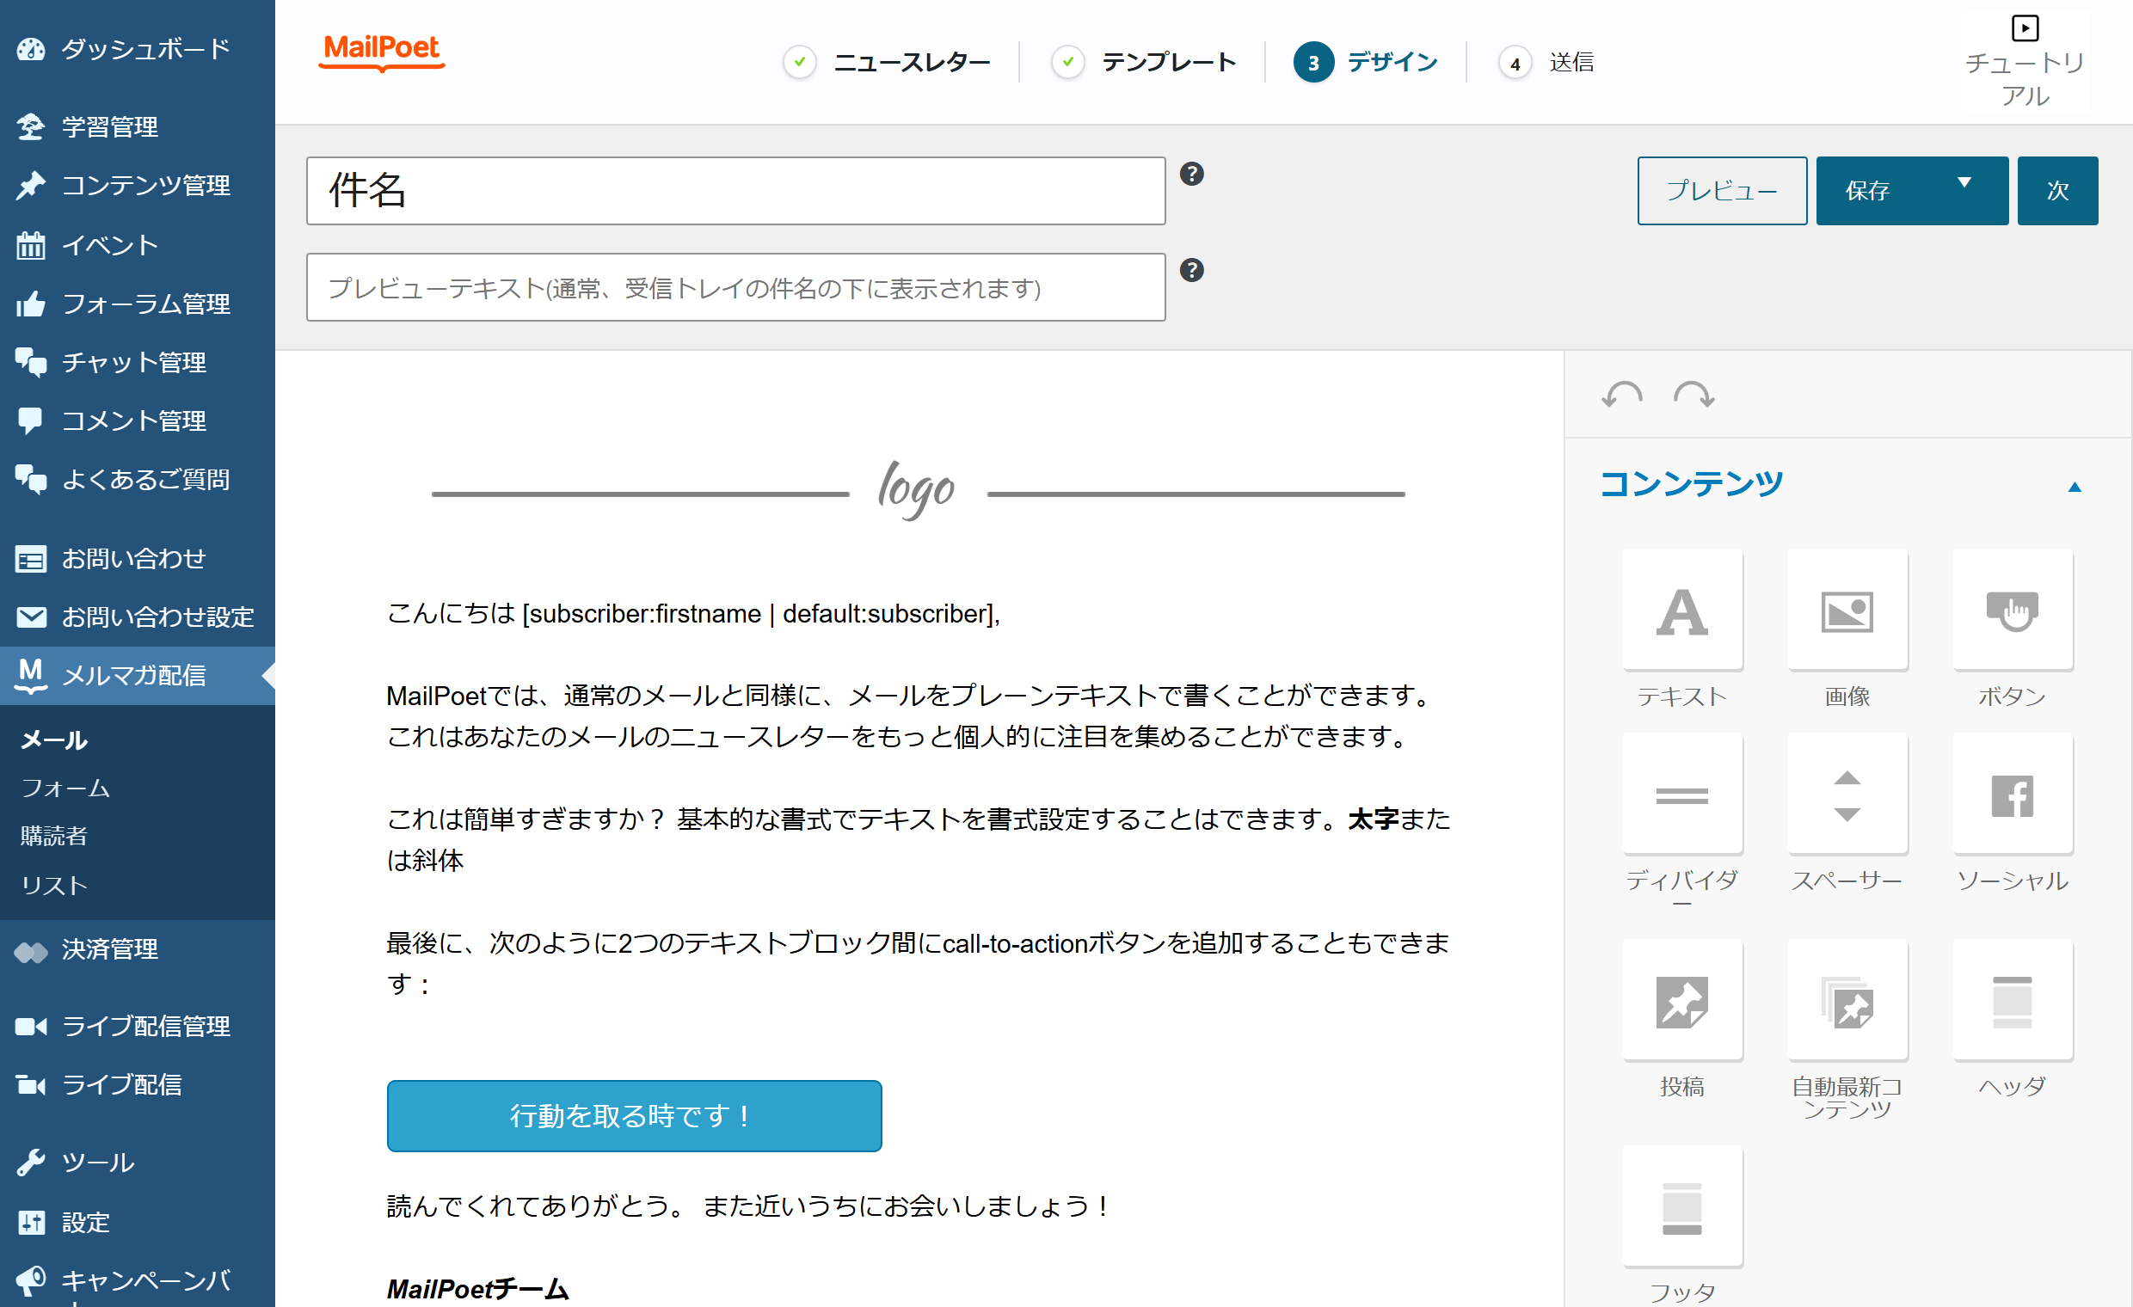Go to ニュースレター step
The image size is (2133, 1307).
pyautogui.click(x=887, y=62)
